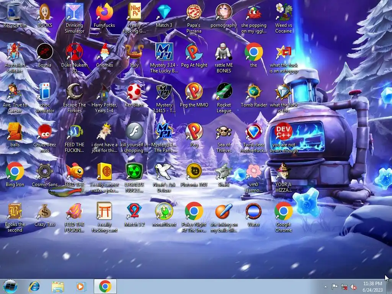
Task: Open the Bosnia desktop shortcut
Action: pyautogui.click(x=44, y=55)
